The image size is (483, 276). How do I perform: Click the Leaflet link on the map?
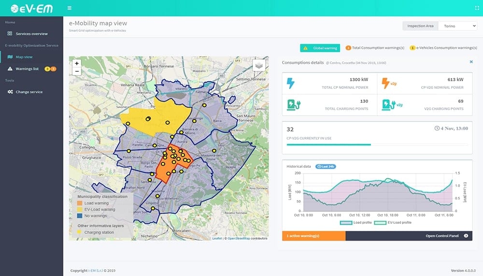pyautogui.click(x=217, y=238)
